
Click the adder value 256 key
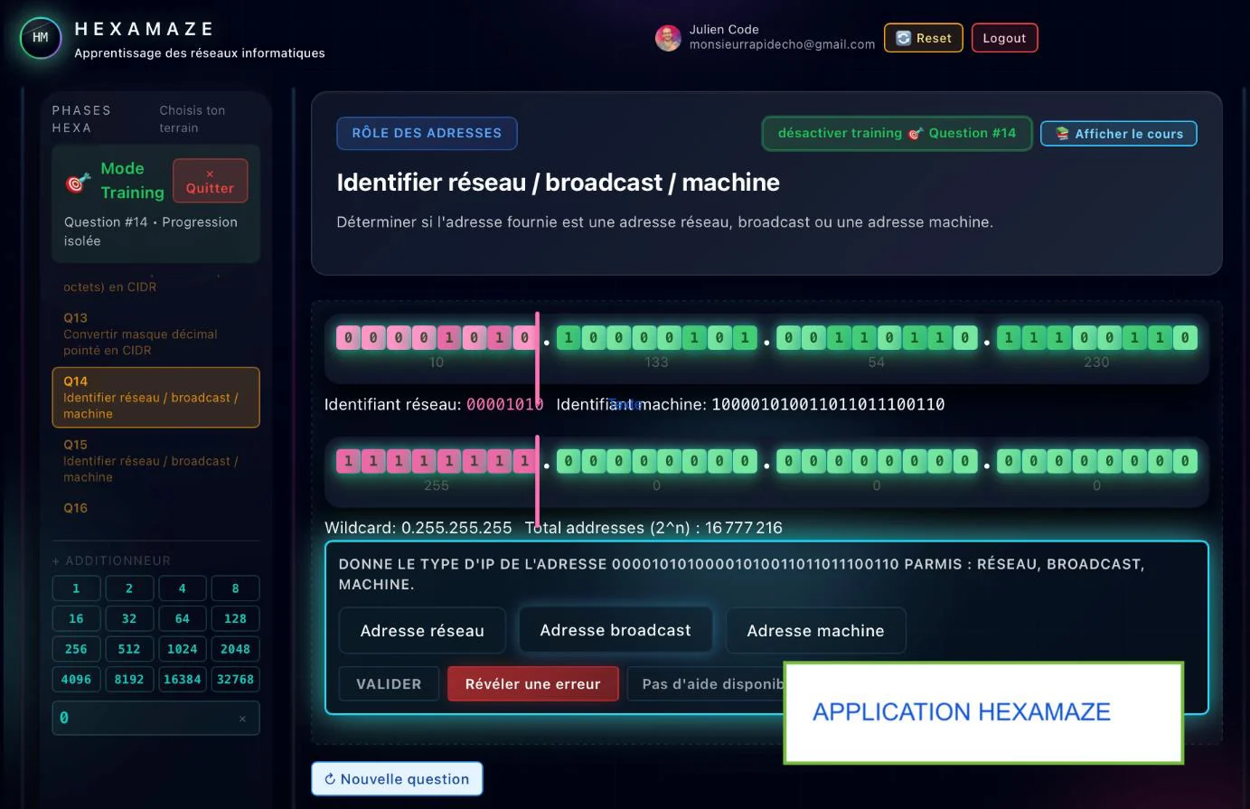pyautogui.click(x=76, y=649)
